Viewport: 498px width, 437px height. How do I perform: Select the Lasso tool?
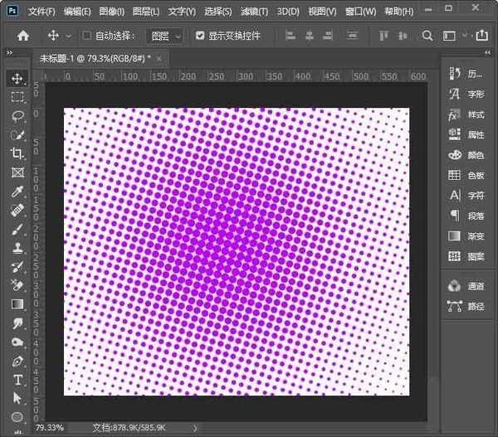[17, 115]
